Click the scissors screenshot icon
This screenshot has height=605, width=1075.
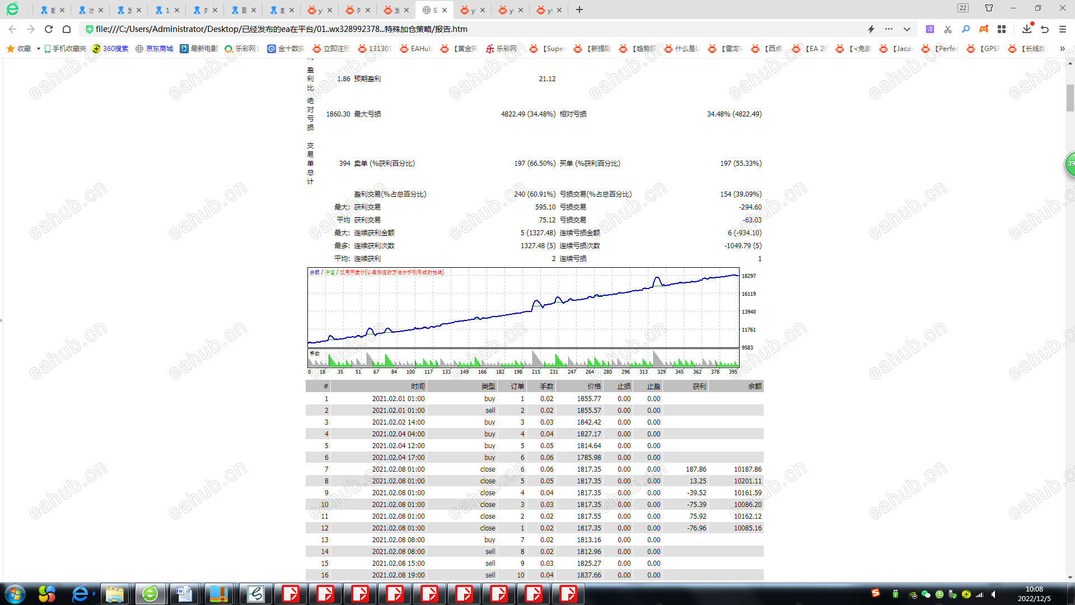click(947, 29)
